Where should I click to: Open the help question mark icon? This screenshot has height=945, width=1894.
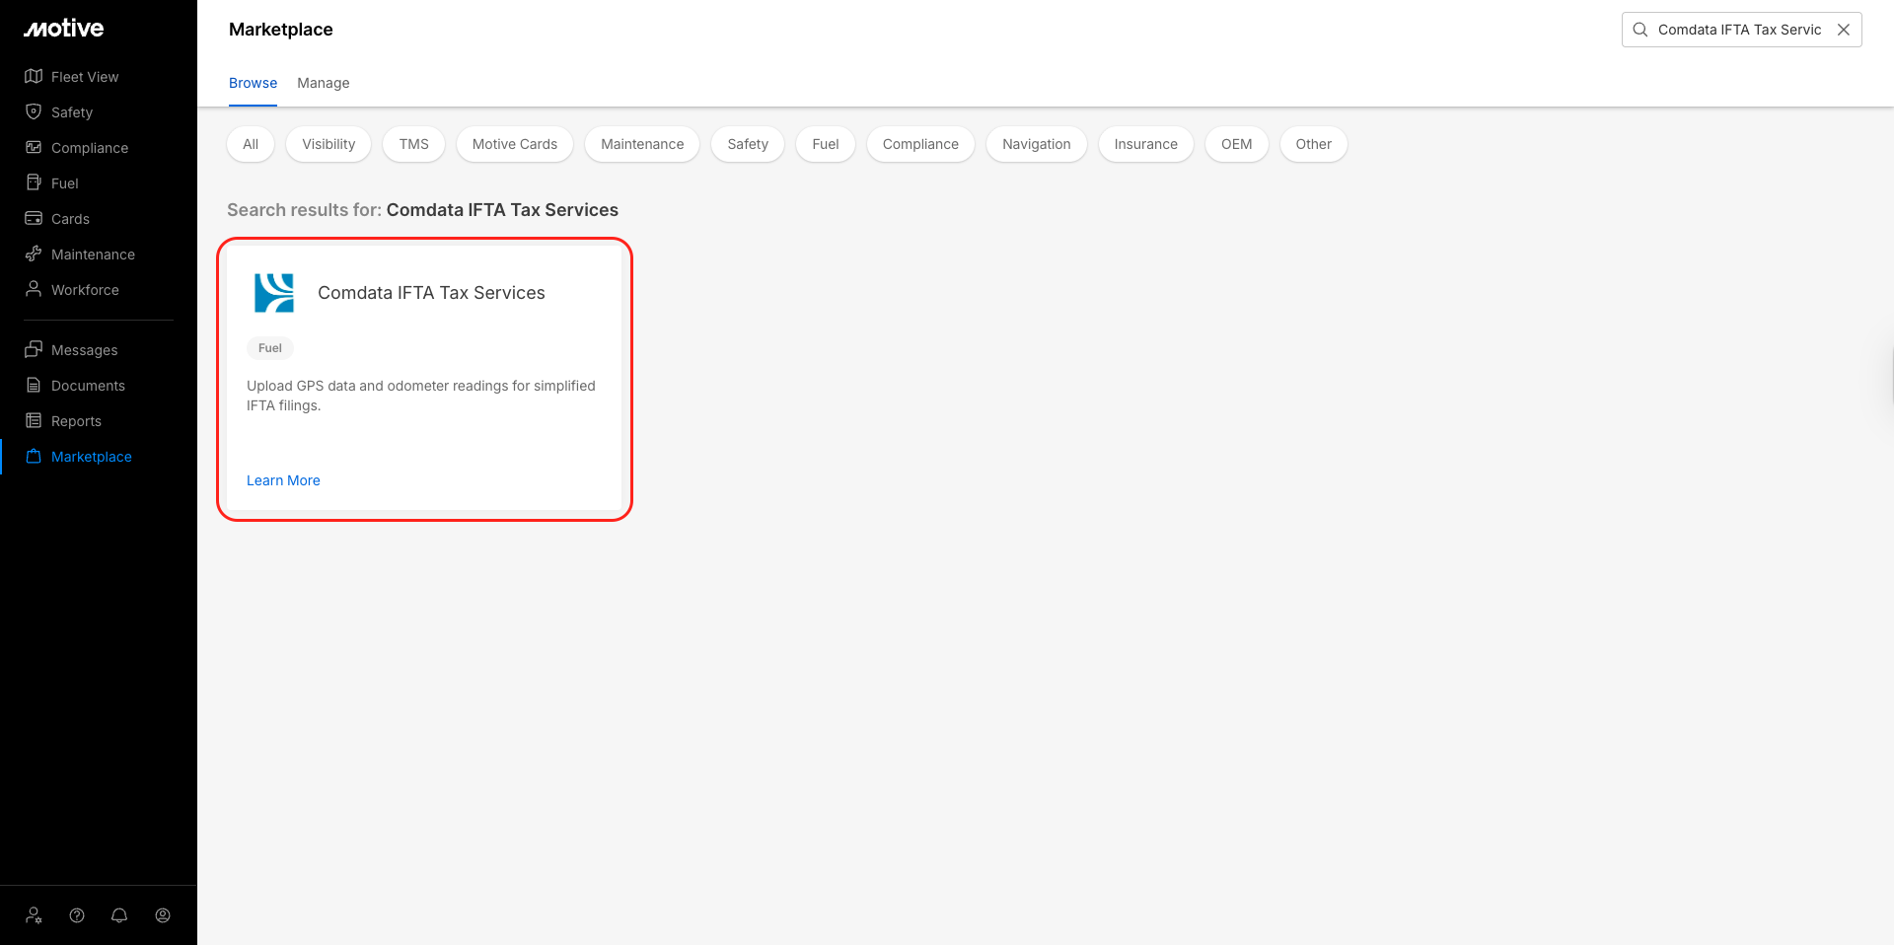(x=77, y=915)
